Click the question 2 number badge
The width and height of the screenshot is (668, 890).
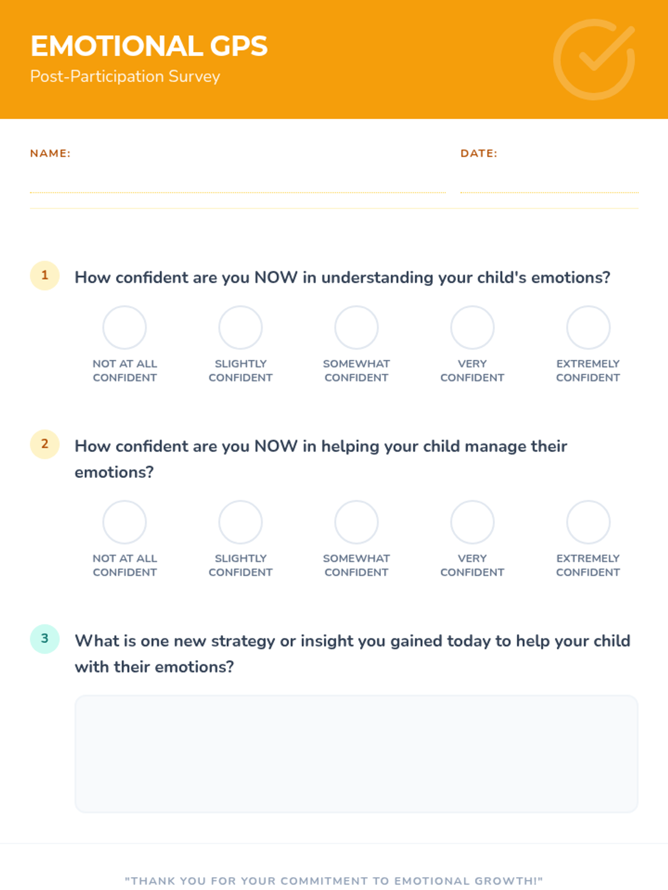coord(45,444)
